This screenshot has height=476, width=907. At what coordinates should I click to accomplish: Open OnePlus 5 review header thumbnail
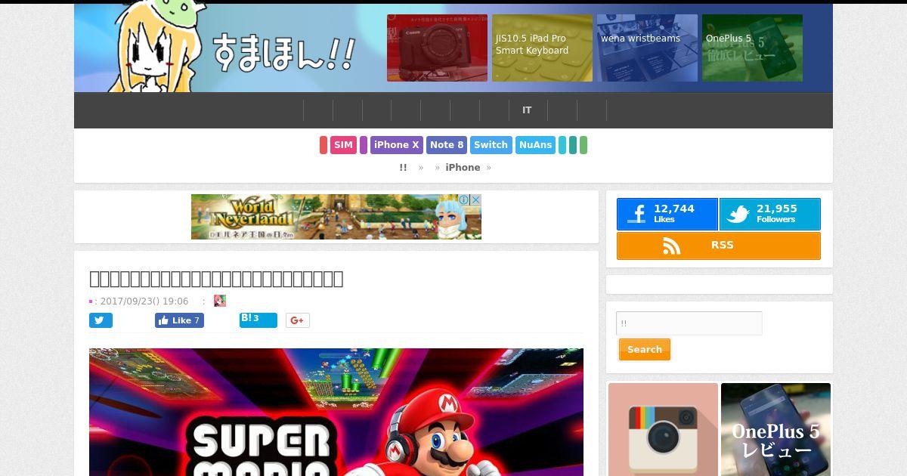tap(752, 48)
